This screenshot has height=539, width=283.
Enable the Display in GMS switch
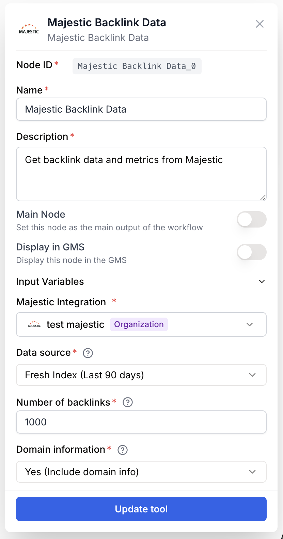click(x=252, y=252)
